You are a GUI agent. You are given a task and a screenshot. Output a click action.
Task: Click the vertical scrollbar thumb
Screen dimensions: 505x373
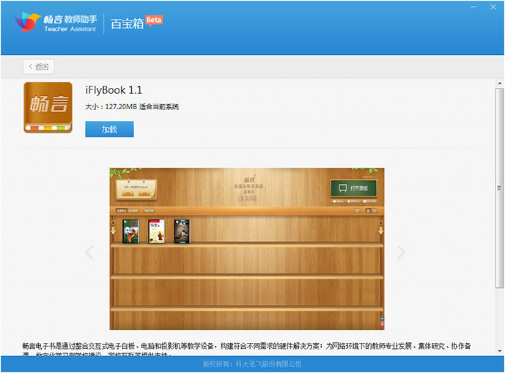500,188
